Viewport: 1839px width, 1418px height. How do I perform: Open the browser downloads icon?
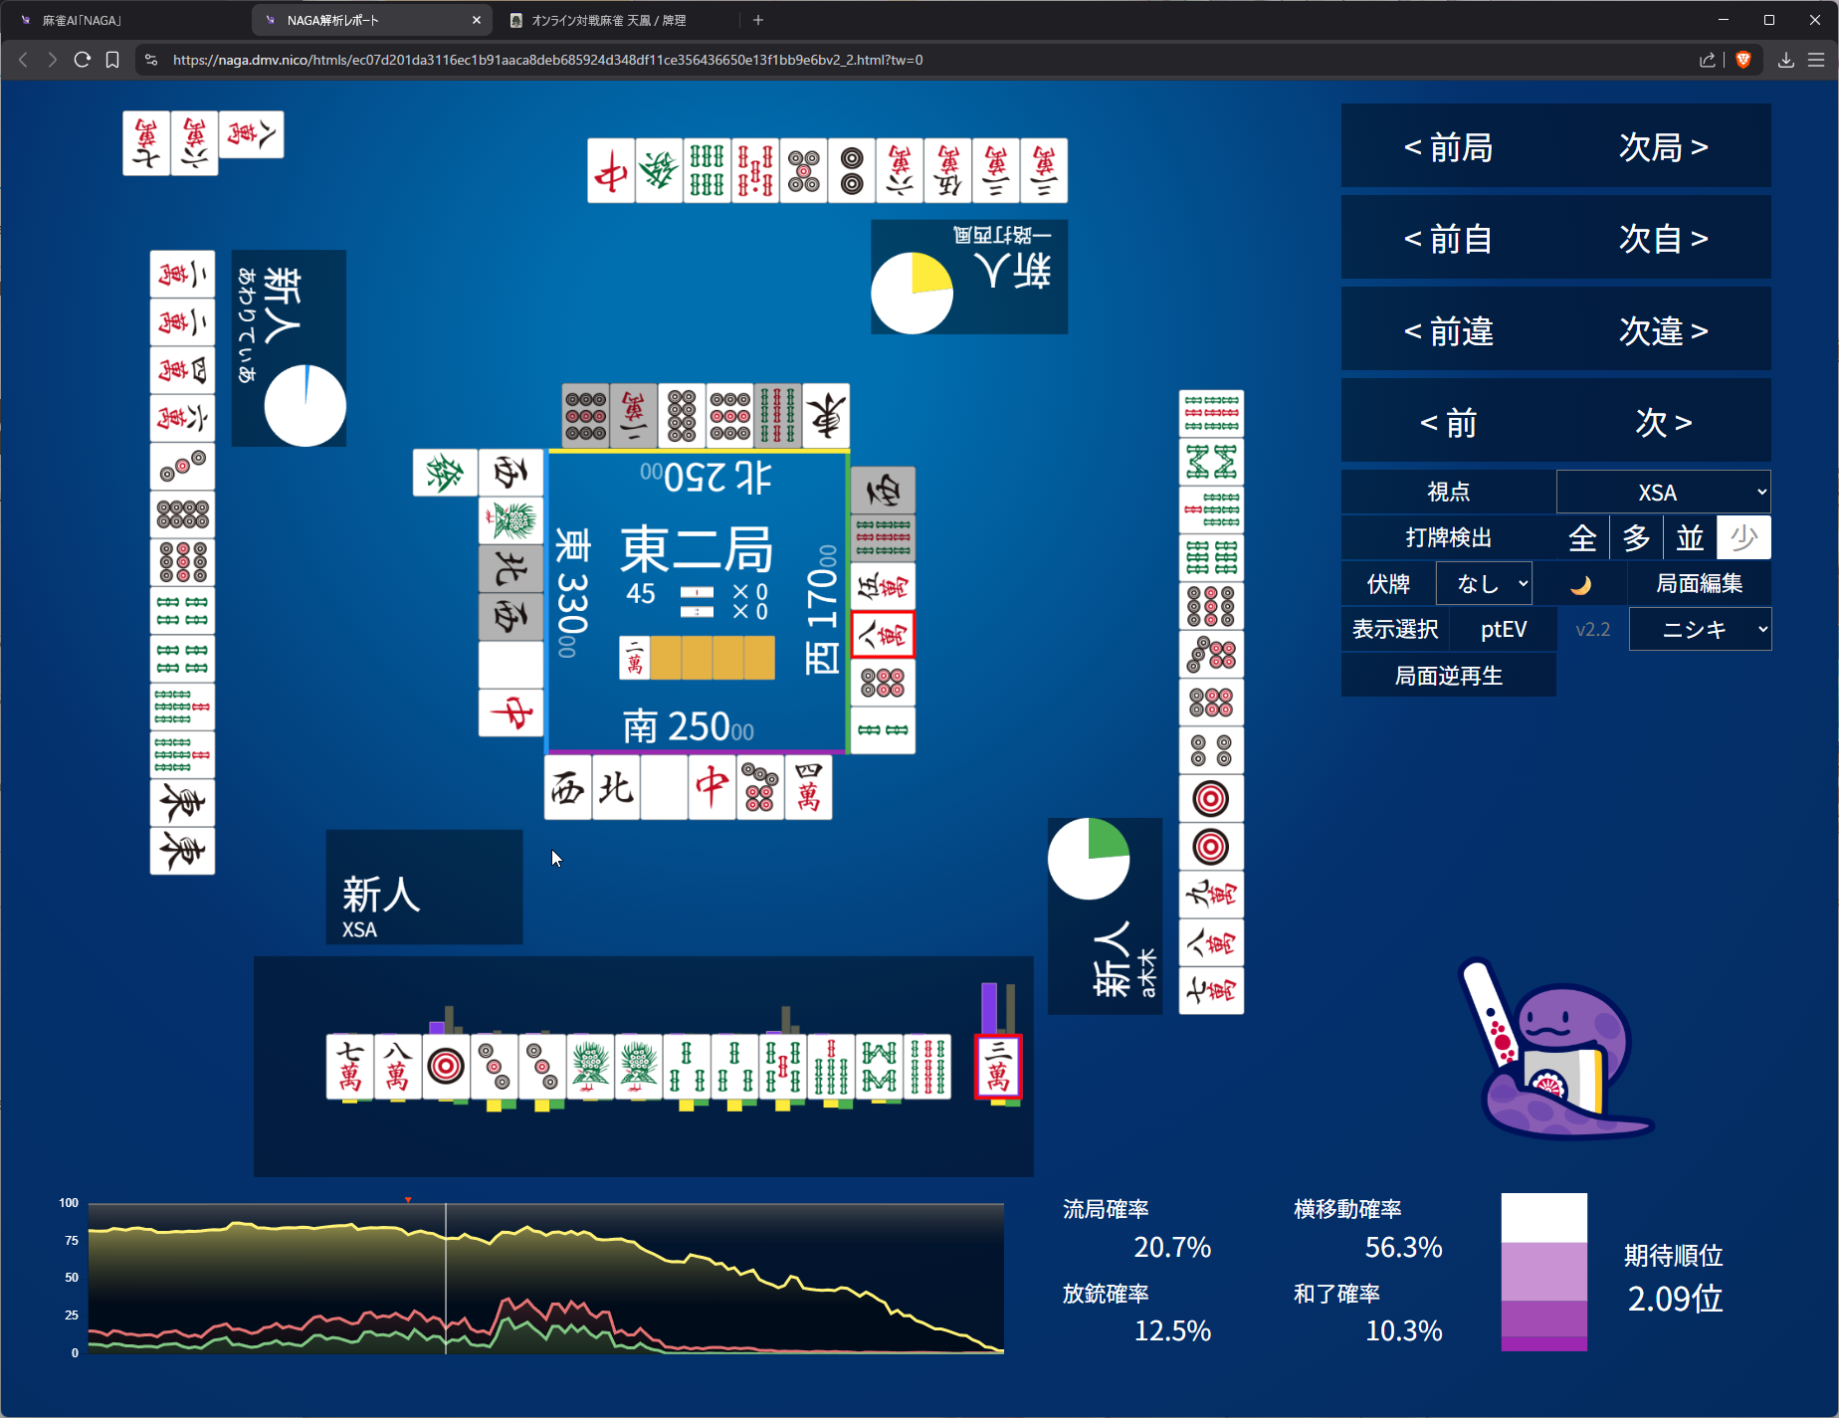(x=1786, y=60)
